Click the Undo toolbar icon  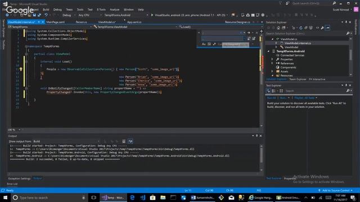click(46, 15)
